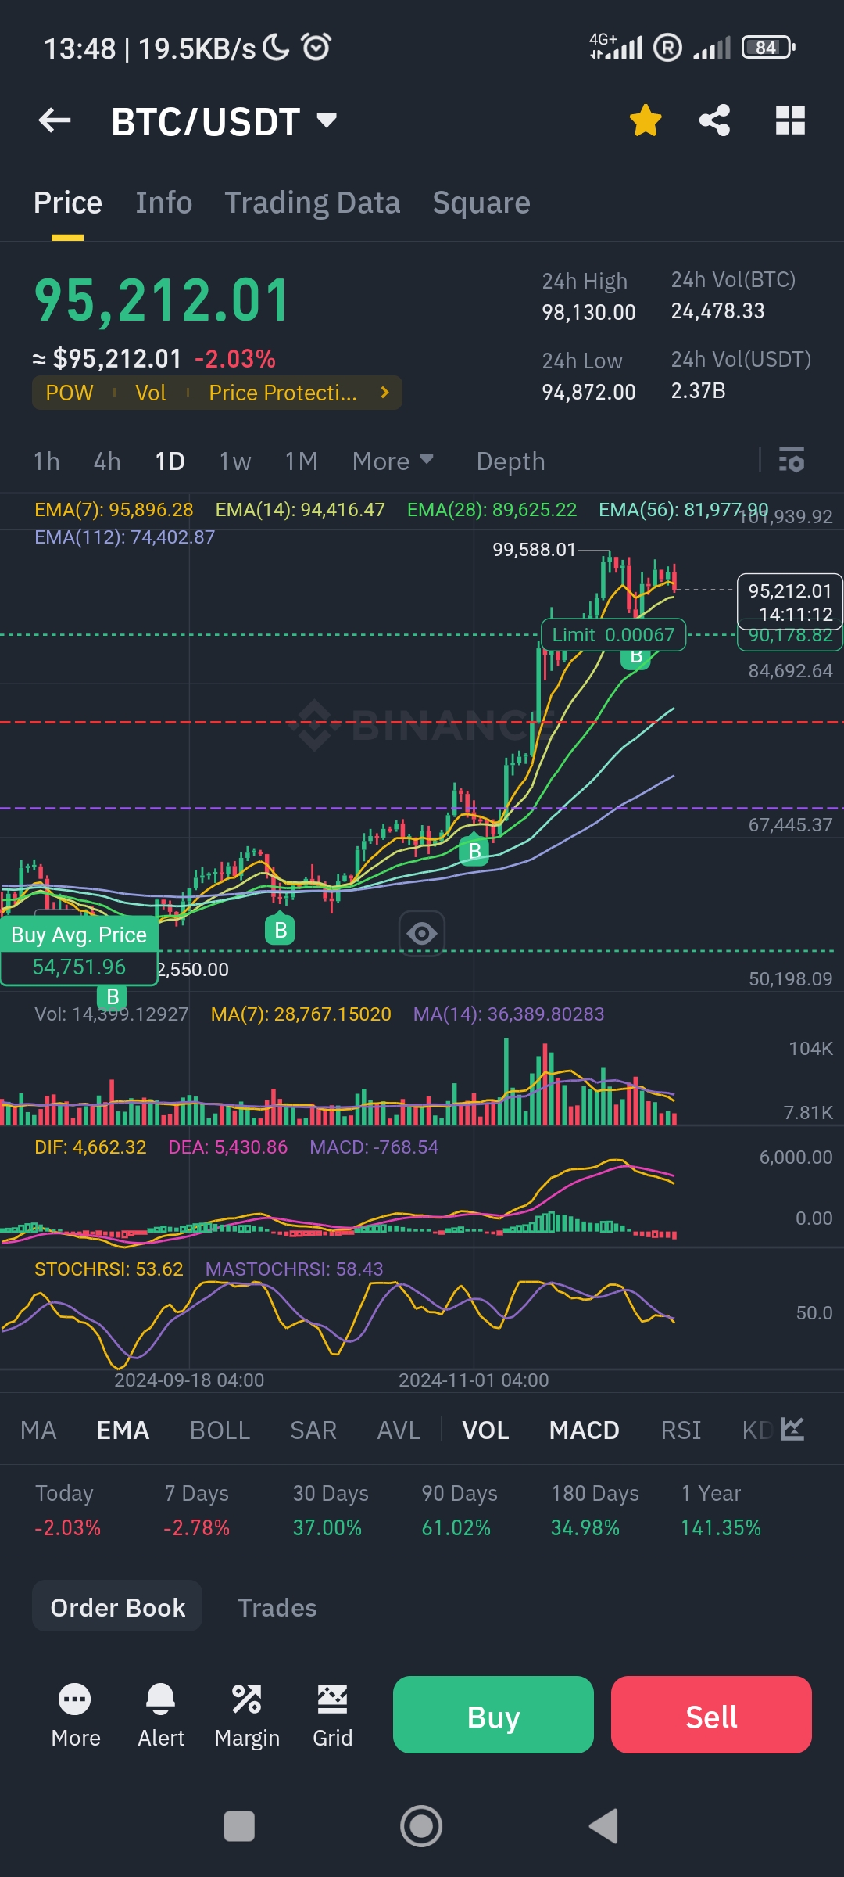Screen dimensions: 844x1877
Task: Select the 1w timeframe
Action: 234,461
